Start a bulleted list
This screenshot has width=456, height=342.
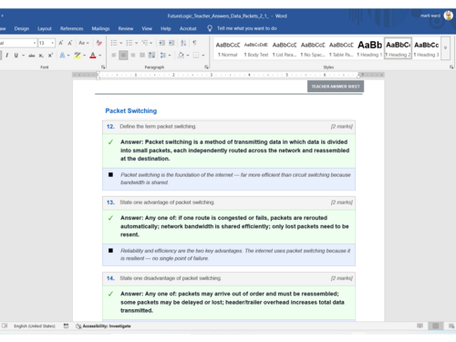114,43
